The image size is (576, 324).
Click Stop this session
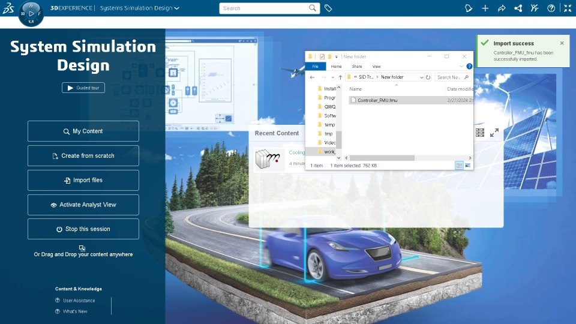click(x=83, y=229)
